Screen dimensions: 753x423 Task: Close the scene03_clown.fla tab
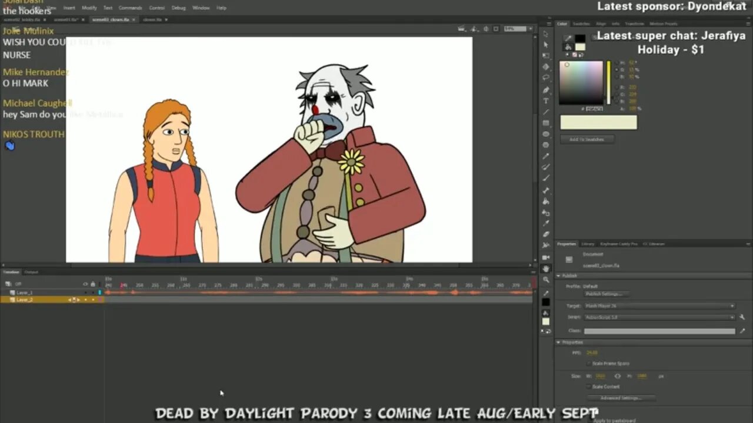coord(135,19)
